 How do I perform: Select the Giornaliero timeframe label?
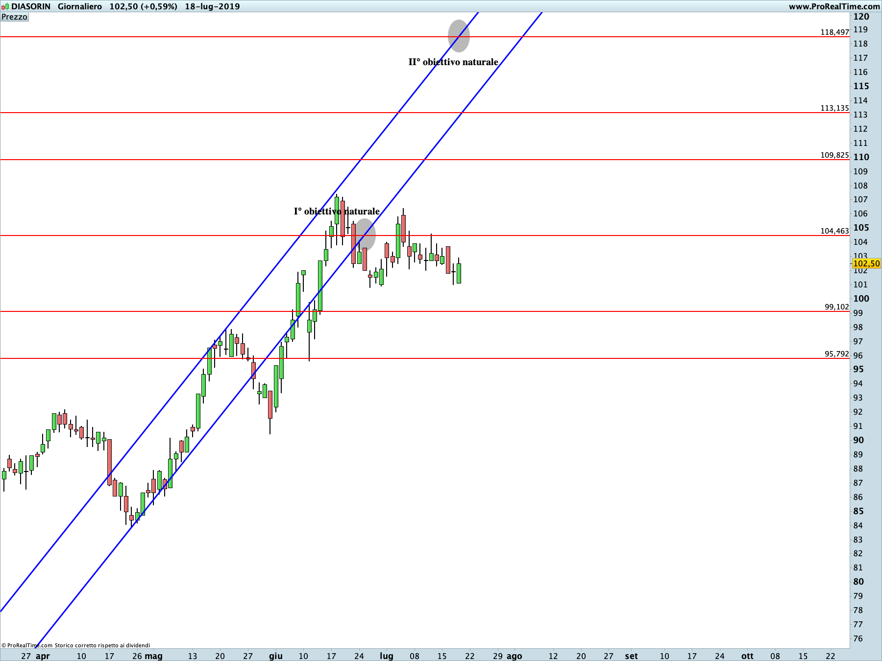point(80,6)
